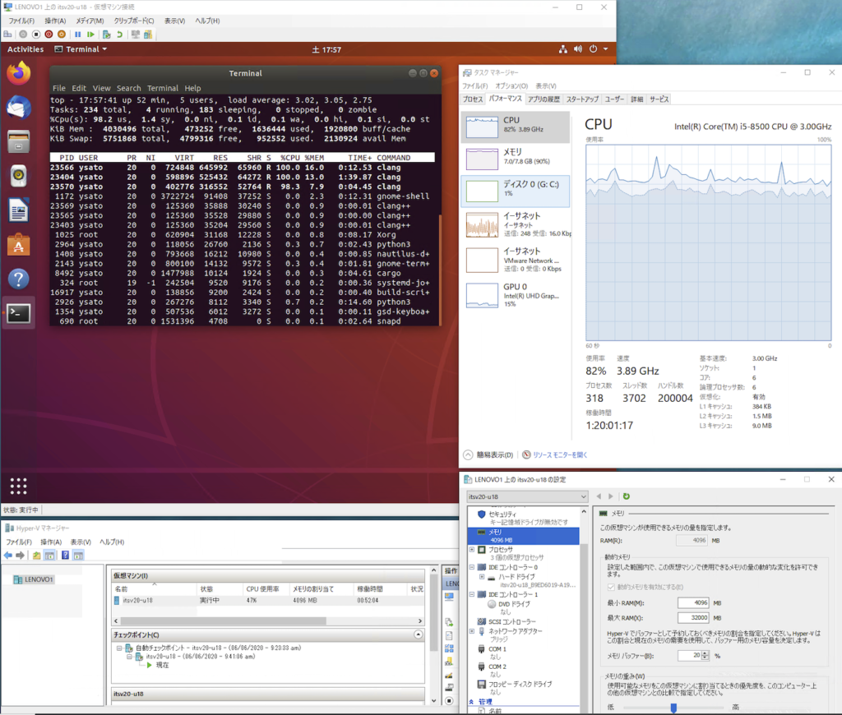Switch to the スタートアップ tab in Task Manager
Image resolution: width=842 pixels, height=715 pixels.
[x=582, y=99]
